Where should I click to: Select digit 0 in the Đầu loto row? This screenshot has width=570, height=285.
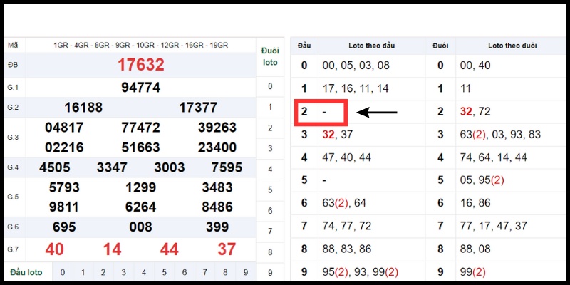[63, 272]
